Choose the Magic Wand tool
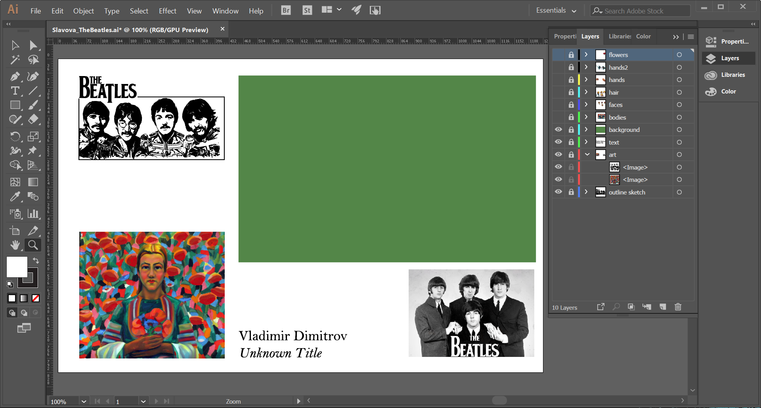 tap(15, 60)
